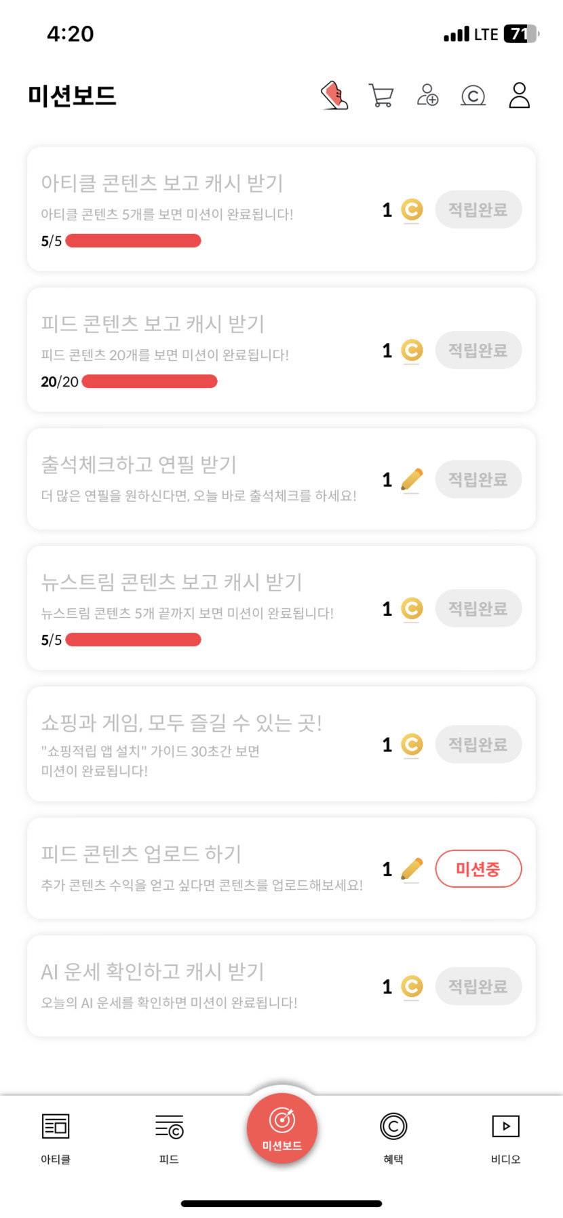
Task: Tap the 미션중 button
Action: coord(478,869)
